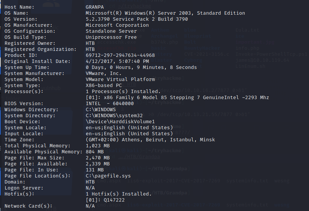Screen dimensions: 309x211
Task: Click the Original Install Date value
Action: pyautogui.click(x=117, y=61)
